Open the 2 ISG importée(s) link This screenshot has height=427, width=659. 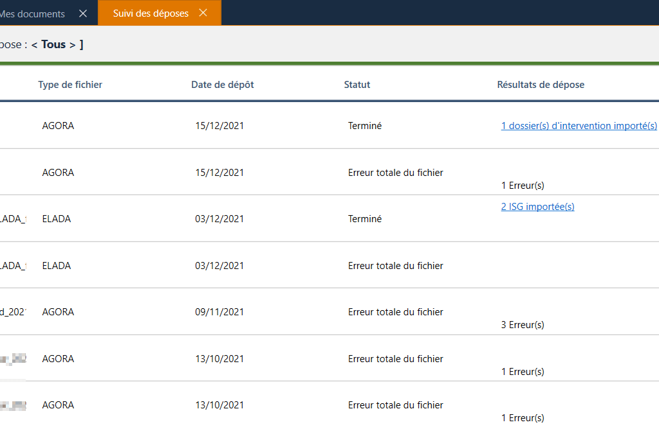coord(537,207)
